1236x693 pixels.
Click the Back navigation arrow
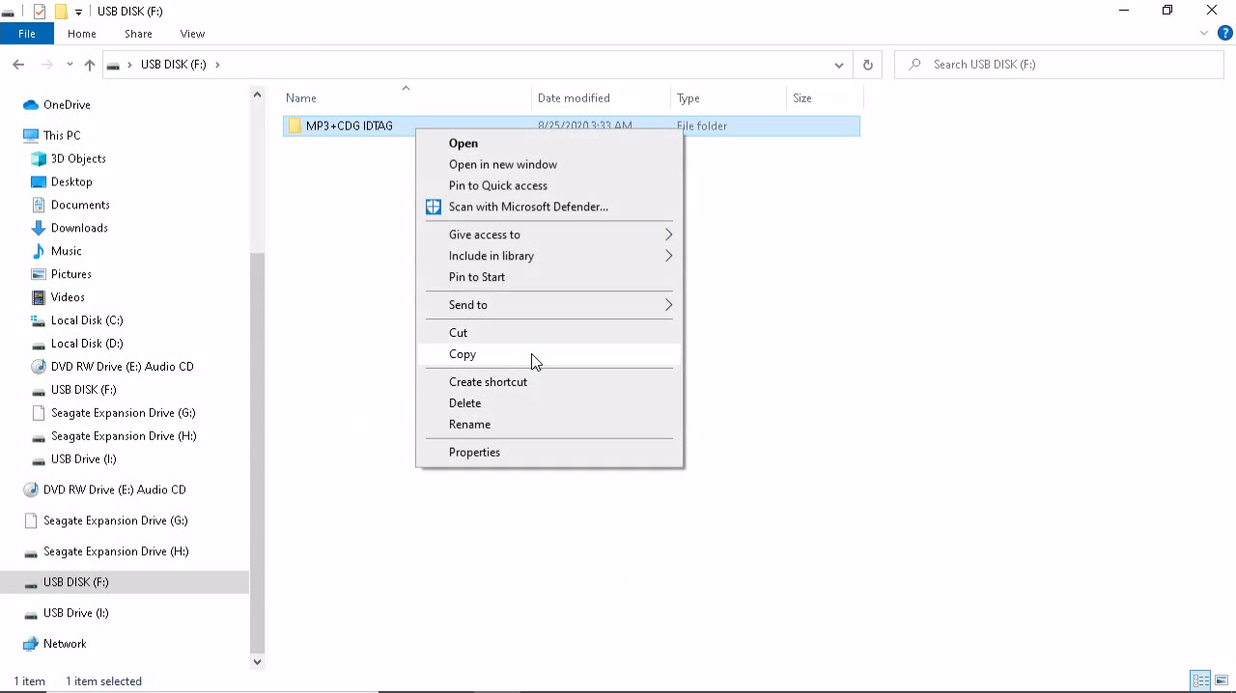point(18,65)
